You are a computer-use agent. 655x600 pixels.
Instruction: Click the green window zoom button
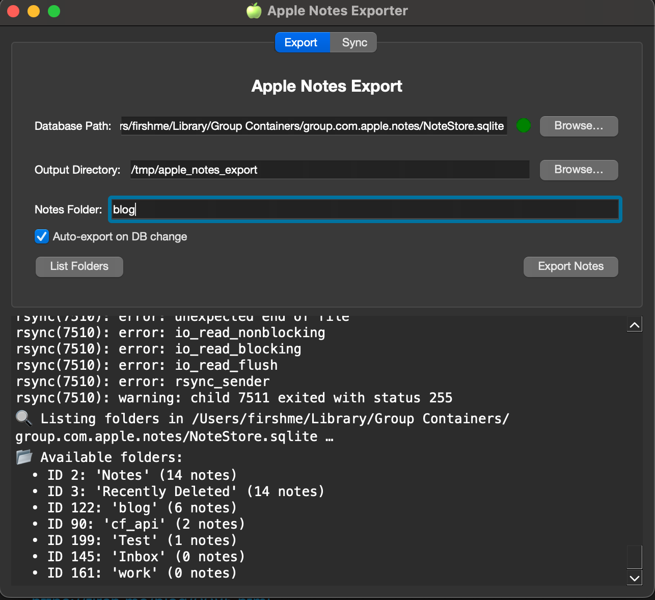54,11
